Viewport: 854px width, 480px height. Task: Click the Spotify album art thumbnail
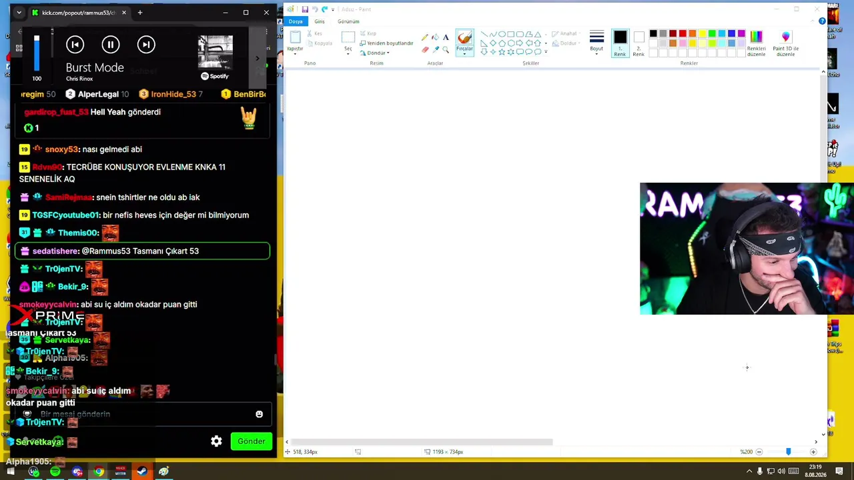coord(215,53)
